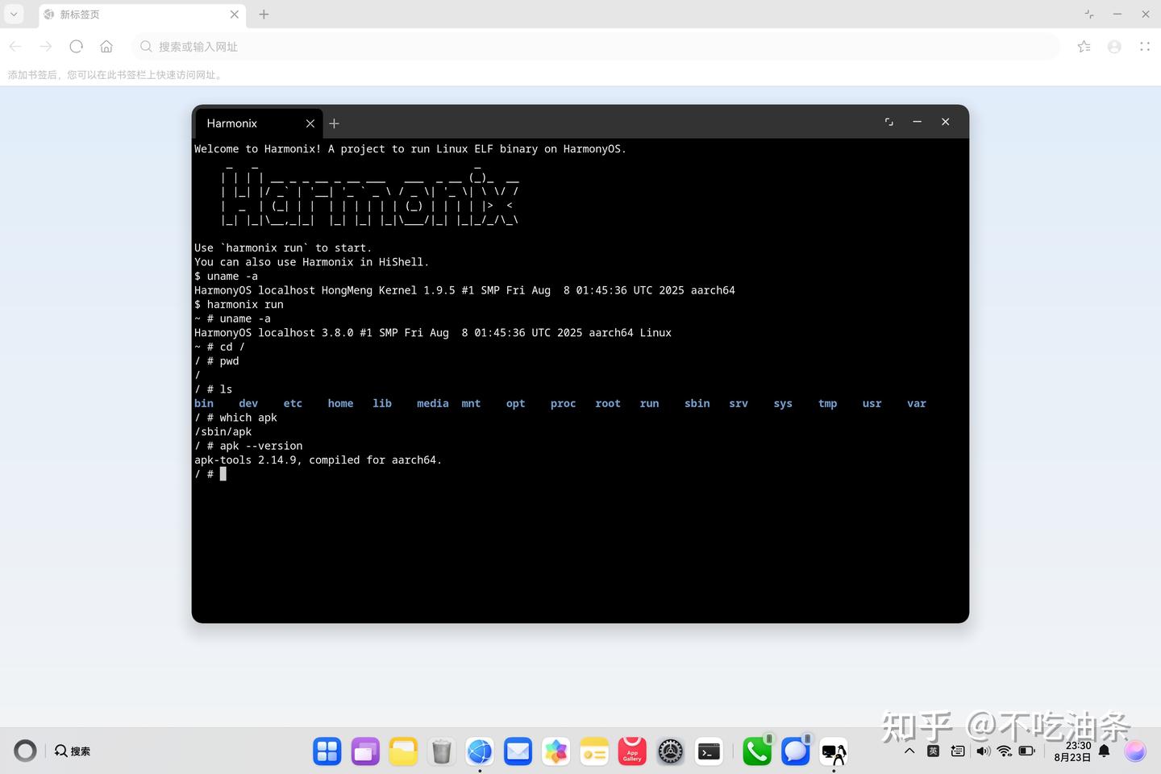Viewport: 1161px width, 774px height.
Task: Expand the chevron left of the browser tabs
Action: point(13,14)
